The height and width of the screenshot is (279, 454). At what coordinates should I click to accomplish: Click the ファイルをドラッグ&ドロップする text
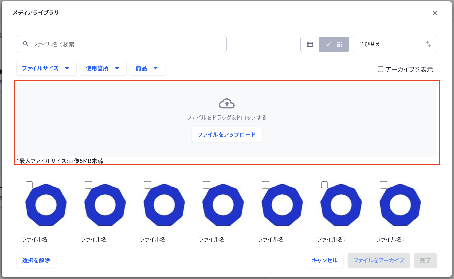point(227,118)
